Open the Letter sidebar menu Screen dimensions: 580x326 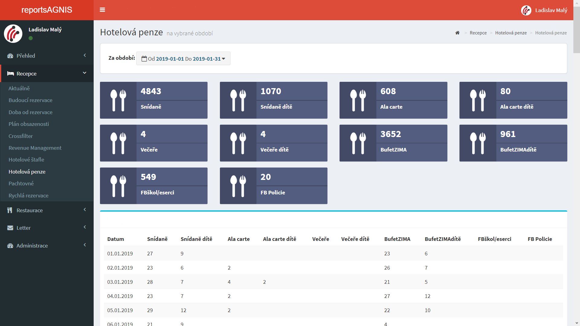coord(47,228)
